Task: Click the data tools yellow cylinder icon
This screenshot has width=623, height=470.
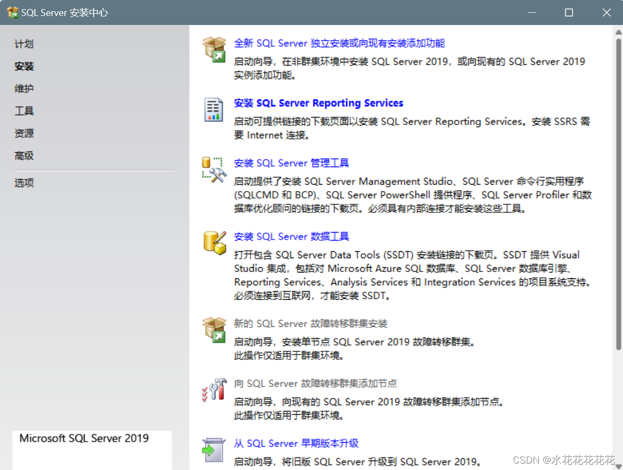Action: pos(214,243)
